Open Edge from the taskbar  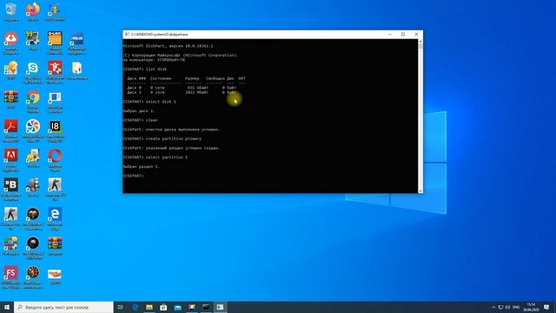point(136,307)
